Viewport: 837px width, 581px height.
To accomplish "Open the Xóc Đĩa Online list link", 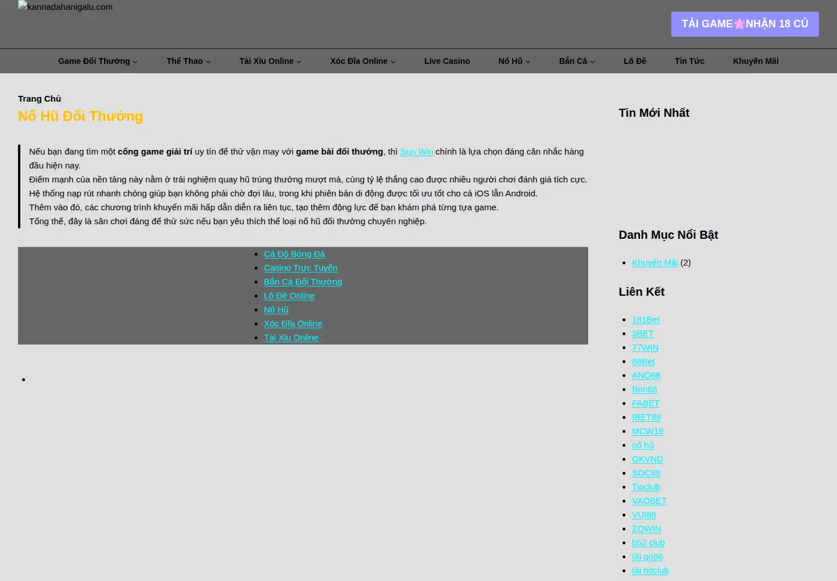I will pyautogui.click(x=293, y=324).
